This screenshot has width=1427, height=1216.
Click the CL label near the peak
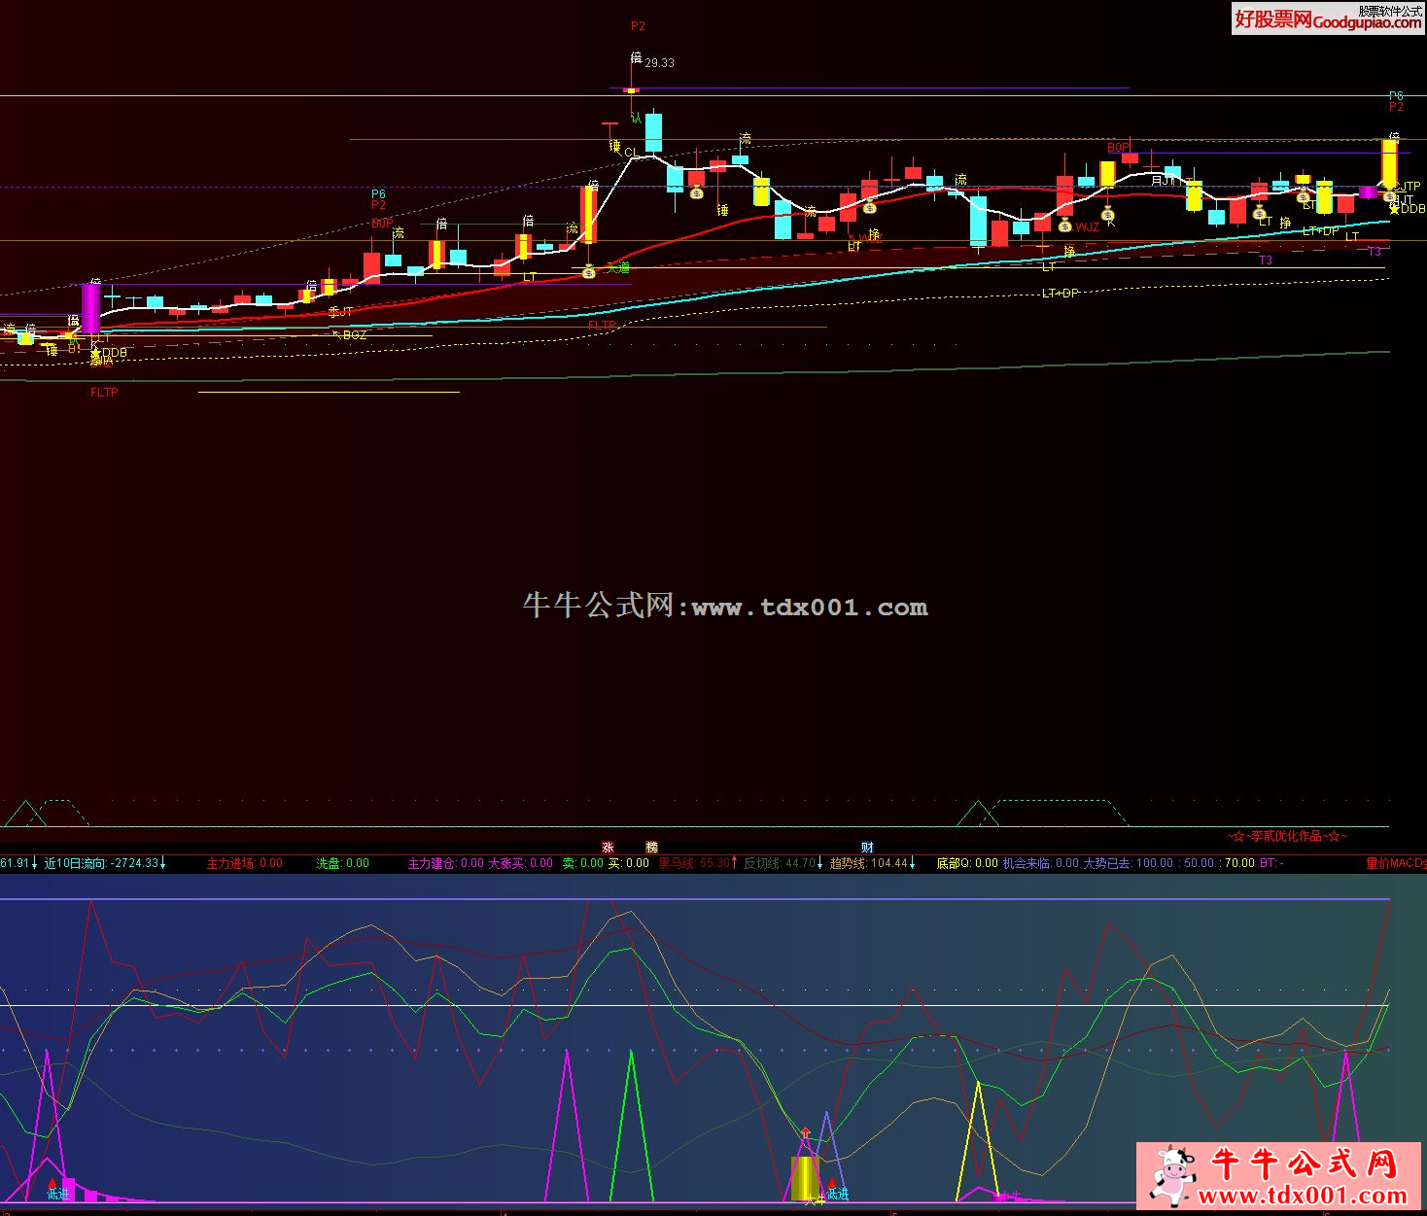632,153
